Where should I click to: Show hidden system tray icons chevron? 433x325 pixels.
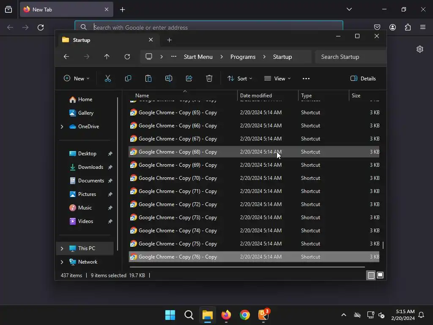tap(343, 315)
